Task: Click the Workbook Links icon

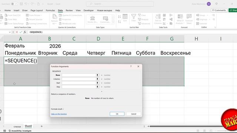Action: (x=60, y=24)
